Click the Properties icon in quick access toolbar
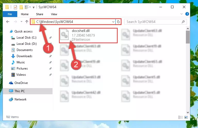This screenshot has width=198, height=128. pos(15,7)
